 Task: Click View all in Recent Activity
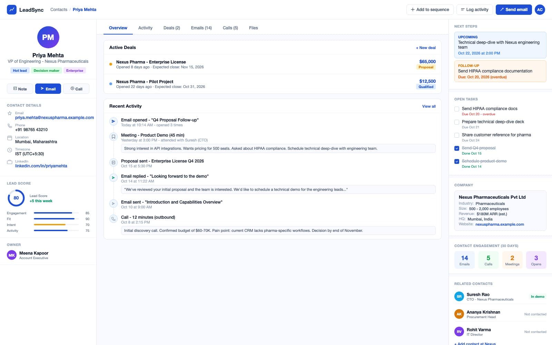pos(429,106)
